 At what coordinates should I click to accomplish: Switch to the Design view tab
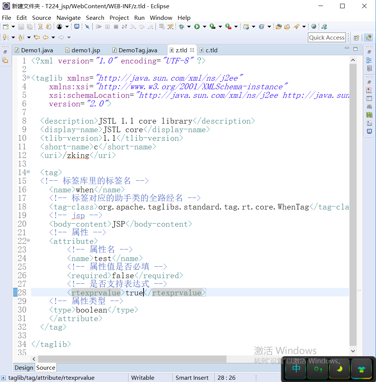click(24, 367)
